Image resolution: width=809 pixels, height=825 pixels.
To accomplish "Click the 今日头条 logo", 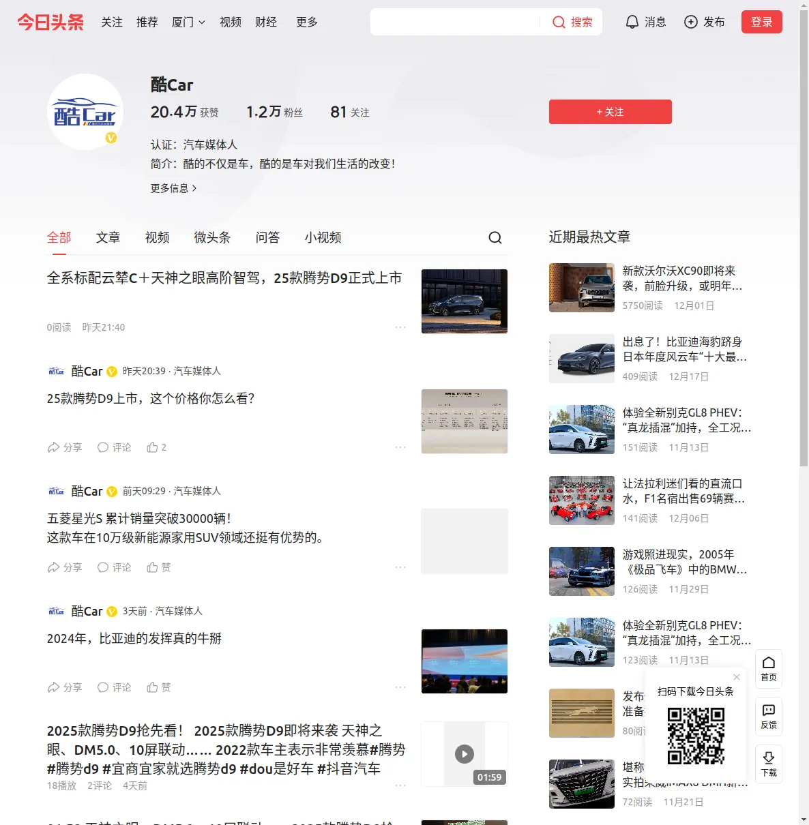I will 50,22.
